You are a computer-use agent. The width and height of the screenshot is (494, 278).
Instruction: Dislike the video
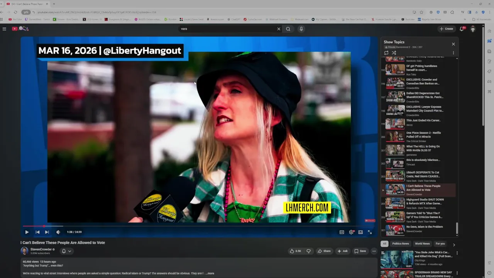[308, 251]
